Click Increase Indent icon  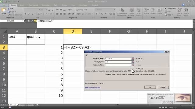pos(73,14)
